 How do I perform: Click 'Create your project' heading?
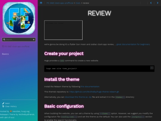point(64,53)
